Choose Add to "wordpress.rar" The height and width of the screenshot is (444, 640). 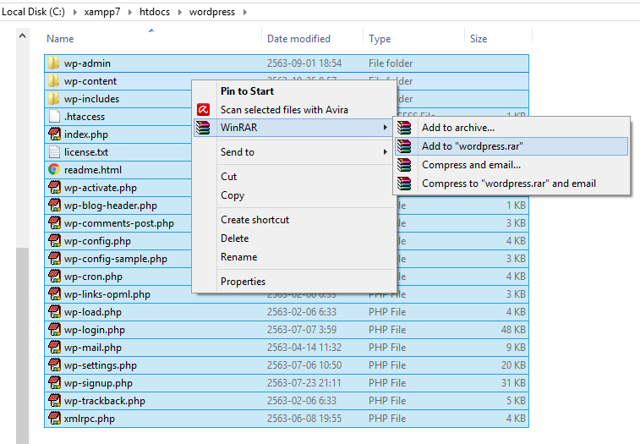point(511,146)
